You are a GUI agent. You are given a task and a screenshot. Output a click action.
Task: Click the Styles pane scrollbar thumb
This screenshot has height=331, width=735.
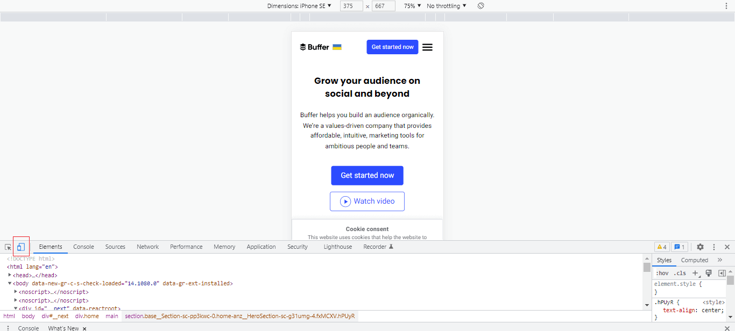coord(731,280)
